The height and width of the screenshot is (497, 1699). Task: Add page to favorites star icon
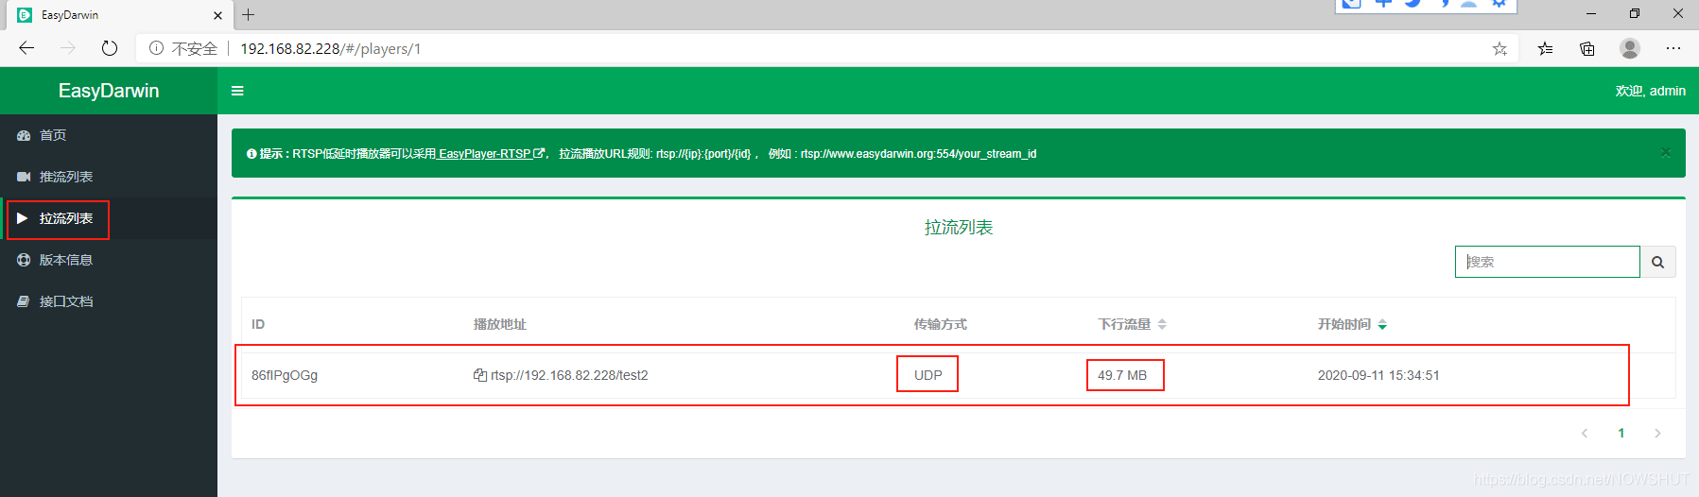1500,48
